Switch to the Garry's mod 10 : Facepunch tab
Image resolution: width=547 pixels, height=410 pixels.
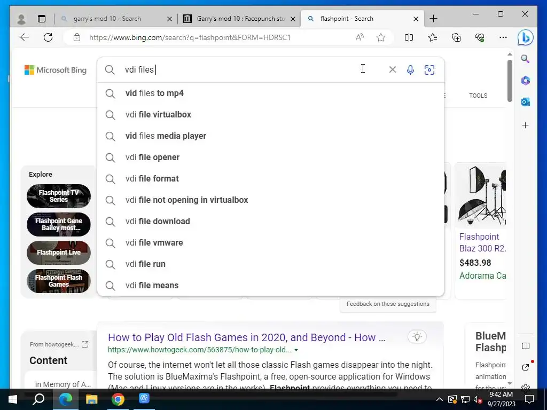coord(240,19)
